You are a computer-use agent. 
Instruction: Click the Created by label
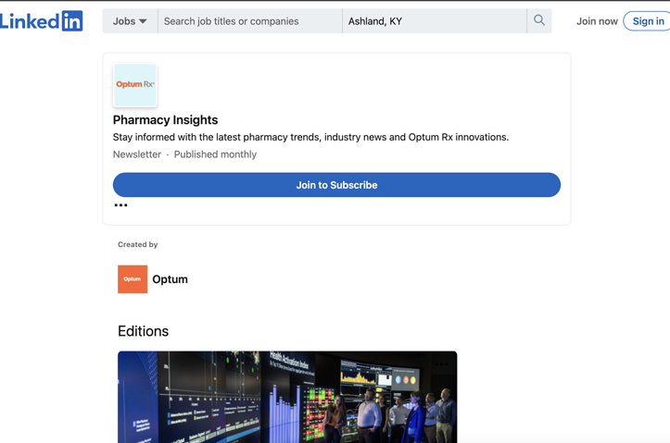137,244
